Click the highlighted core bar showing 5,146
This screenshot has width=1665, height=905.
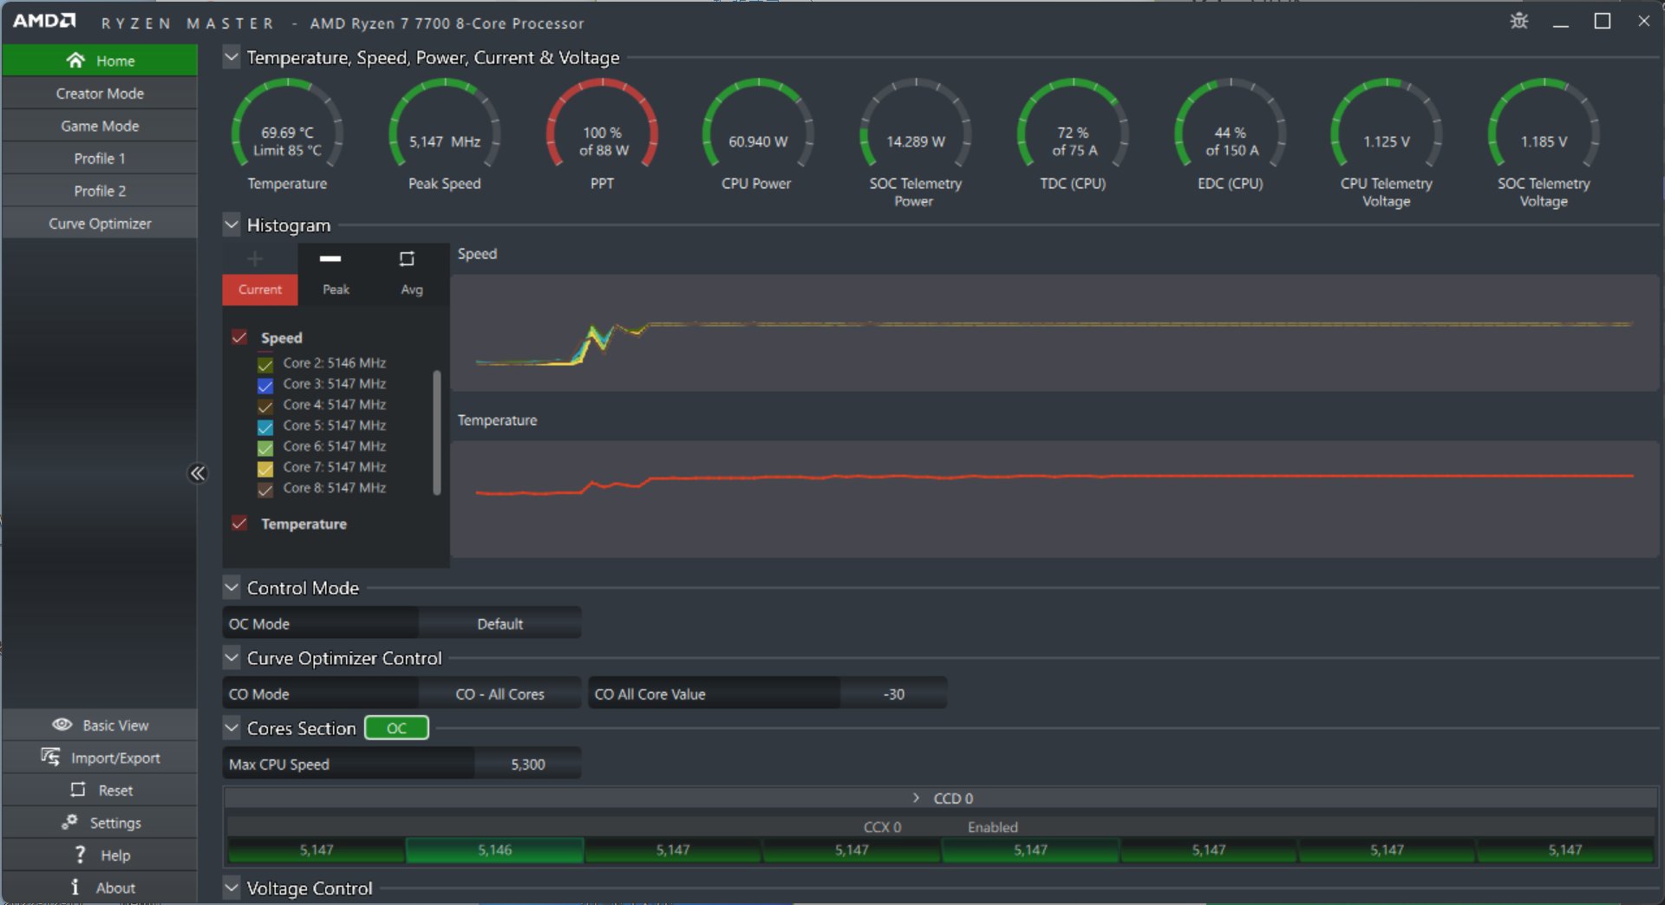[x=494, y=850]
